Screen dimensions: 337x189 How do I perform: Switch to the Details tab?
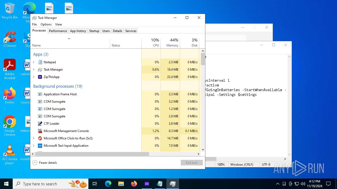(117, 31)
